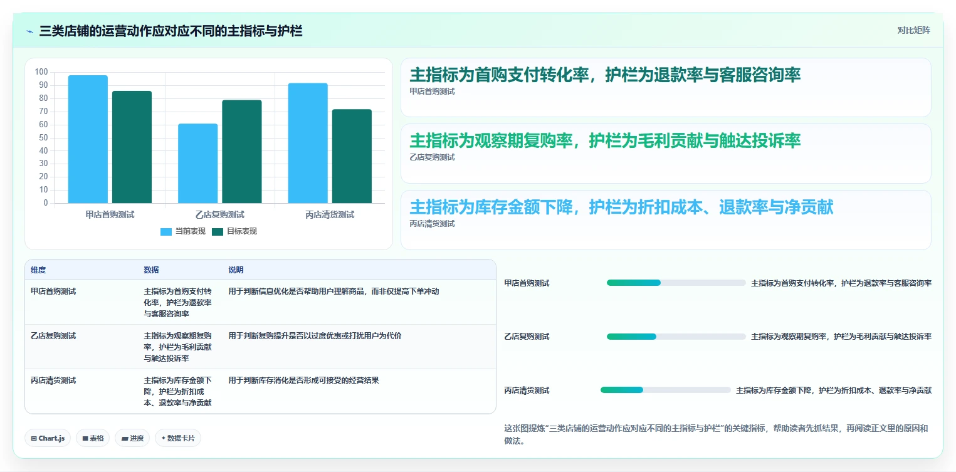Click the 甲店 data cell 首购支付转化率 in table
The width and height of the screenshot is (956, 472).
point(178,303)
